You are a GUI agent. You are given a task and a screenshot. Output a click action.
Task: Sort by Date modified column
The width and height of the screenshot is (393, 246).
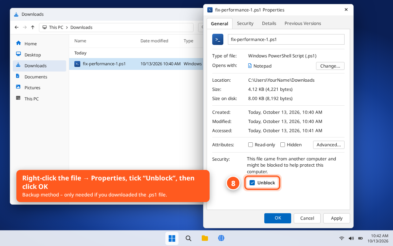click(154, 41)
